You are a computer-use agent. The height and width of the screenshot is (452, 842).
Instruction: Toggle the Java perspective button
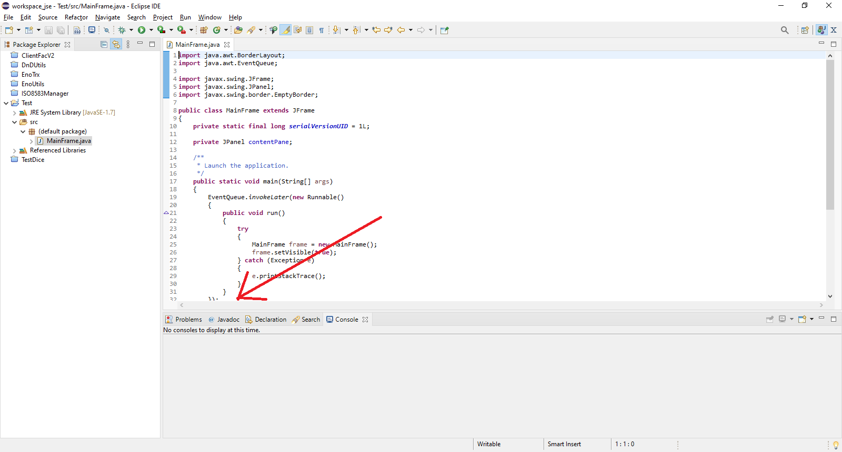pos(821,30)
